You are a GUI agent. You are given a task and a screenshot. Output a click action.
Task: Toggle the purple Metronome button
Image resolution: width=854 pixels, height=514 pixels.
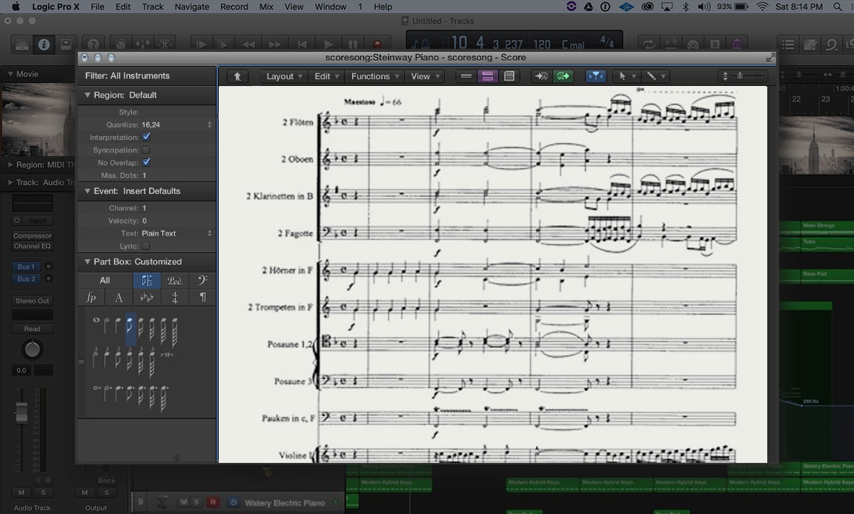click(x=737, y=44)
